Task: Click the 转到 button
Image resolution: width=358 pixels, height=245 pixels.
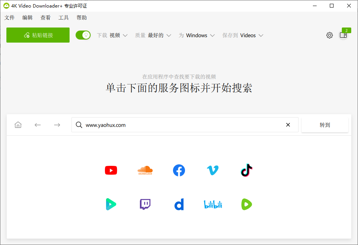Action: pos(325,124)
